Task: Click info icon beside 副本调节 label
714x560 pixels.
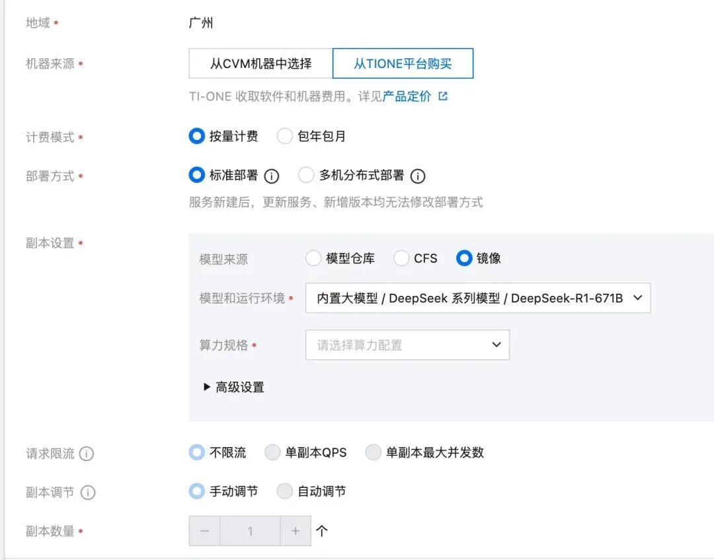Action: tap(88, 493)
